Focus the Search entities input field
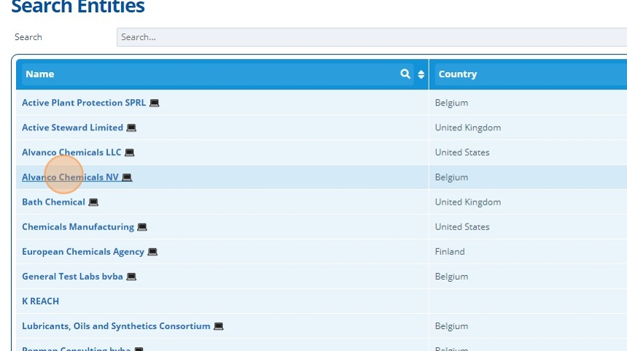627x351 pixels. tap(372, 37)
